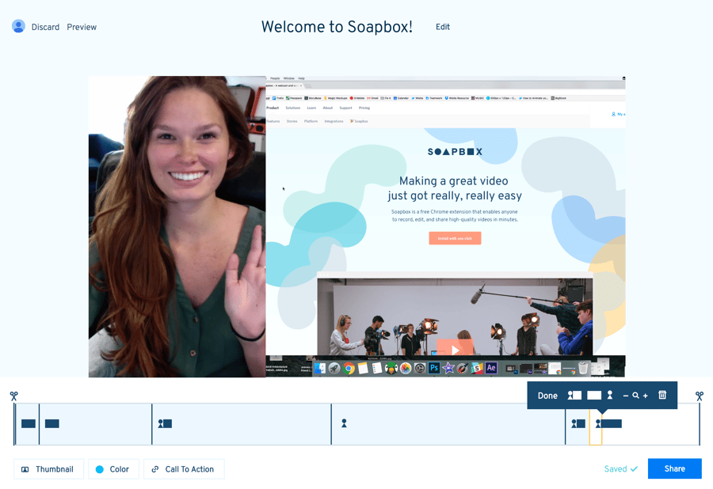This screenshot has height=489, width=713.
Task: Discard the current video
Action: click(45, 27)
